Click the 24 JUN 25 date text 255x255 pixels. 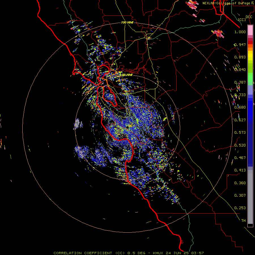point(178,253)
